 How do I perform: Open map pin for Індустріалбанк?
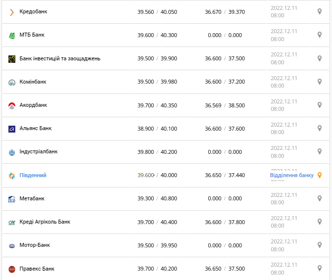point(320,151)
